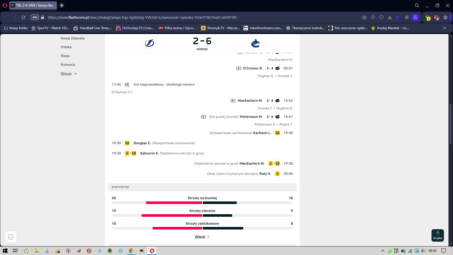Toggle the VPN badge in address bar
The height and width of the screenshot is (255, 453).
pyautogui.click(x=35, y=17)
